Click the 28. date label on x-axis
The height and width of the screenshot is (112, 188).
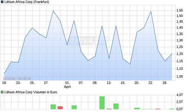click(165, 83)
